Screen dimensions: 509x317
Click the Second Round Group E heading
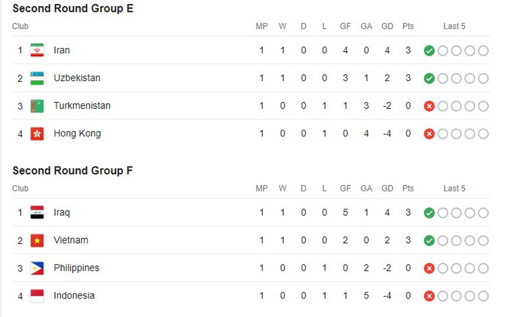click(73, 9)
